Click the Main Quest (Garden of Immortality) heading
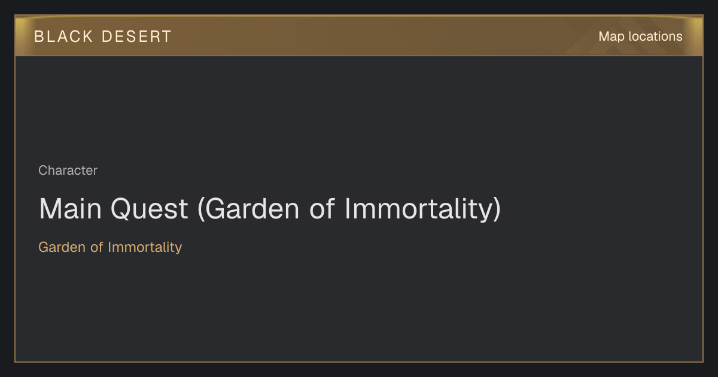718x377 pixels. point(270,209)
